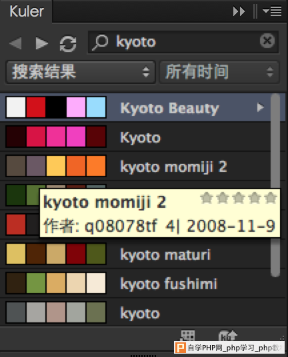
Task: Open the 所有时间 time filter dropdown
Action: 219,72
